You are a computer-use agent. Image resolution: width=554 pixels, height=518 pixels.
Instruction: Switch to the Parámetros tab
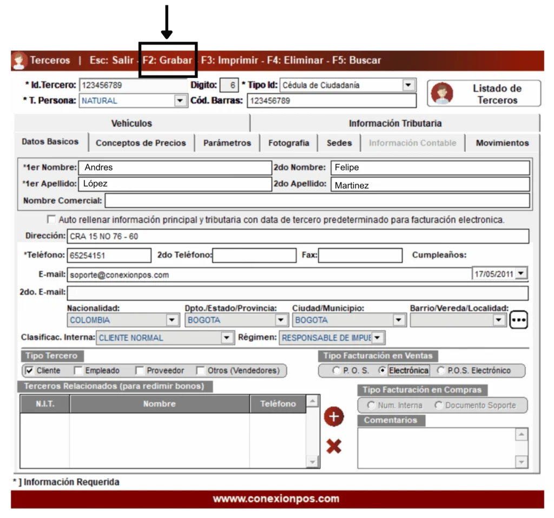click(x=227, y=143)
